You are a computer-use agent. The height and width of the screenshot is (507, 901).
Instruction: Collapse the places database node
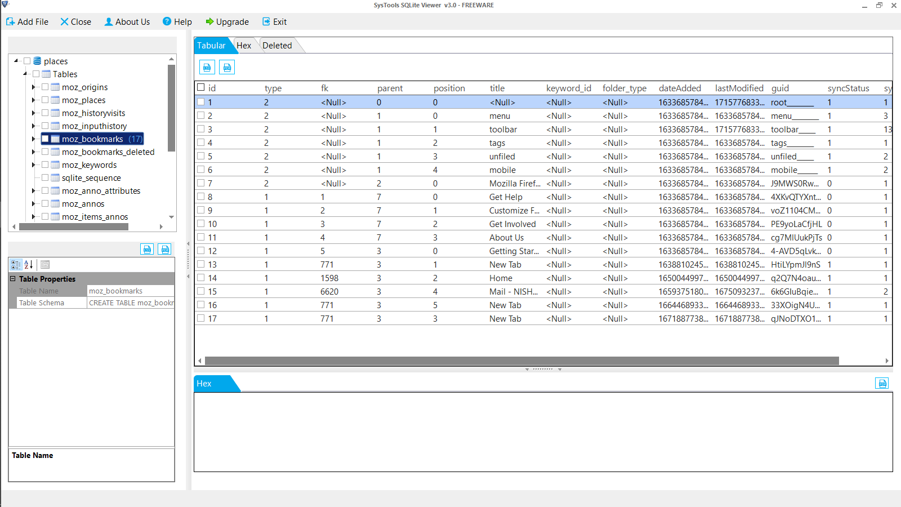pos(16,61)
